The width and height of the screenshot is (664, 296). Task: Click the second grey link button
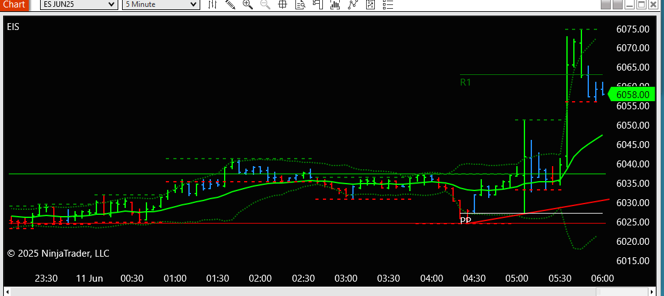[x=618, y=4]
